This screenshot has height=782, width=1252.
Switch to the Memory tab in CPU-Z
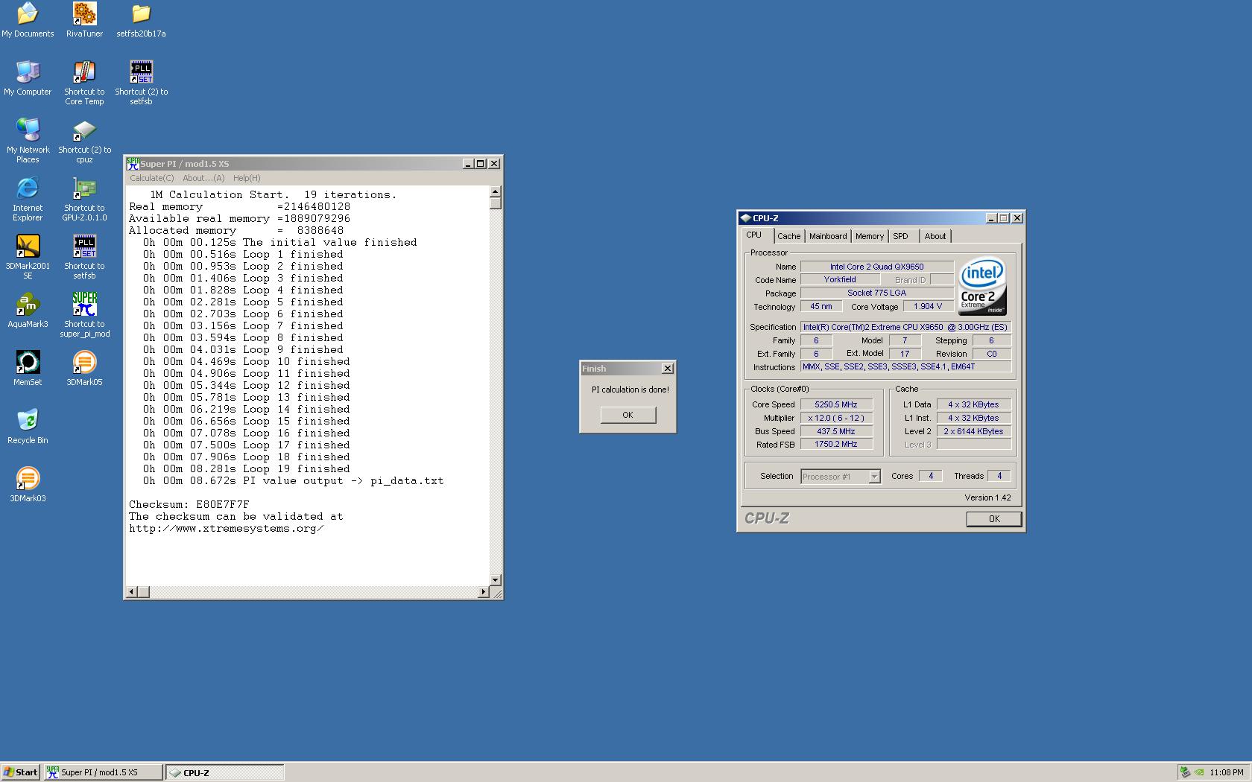click(870, 236)
